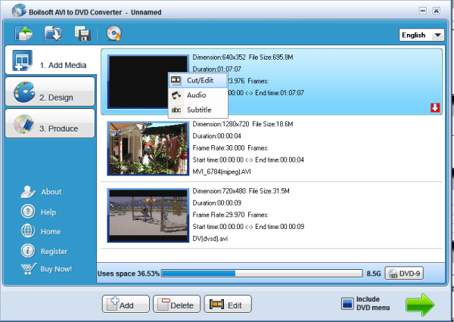Click the import folder arrow icon
Image resolution: width=454 pixels, height=322 pixels.
[53, 33]
